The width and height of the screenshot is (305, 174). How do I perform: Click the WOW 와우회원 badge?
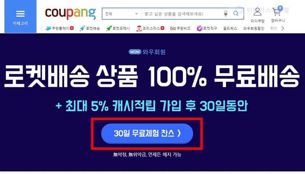(x=147, y=52)
